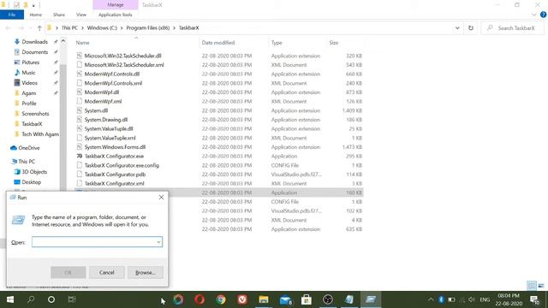
Task: Open Quick Access Toolbar customize dropdown
Action: click(x=33, y=5)
